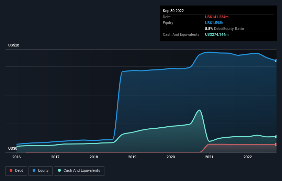The width and height of the screenshot is (282, 181).
Task: Click the 2017 x-axis label
Action: 55,157
